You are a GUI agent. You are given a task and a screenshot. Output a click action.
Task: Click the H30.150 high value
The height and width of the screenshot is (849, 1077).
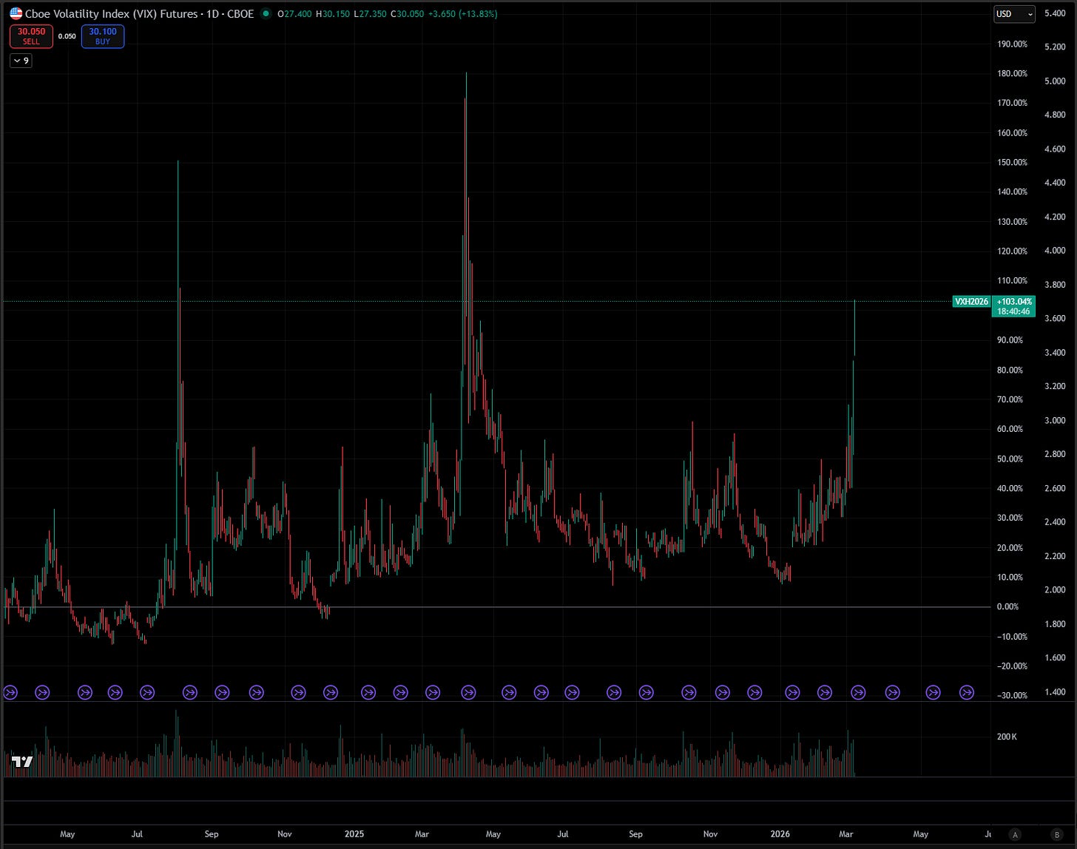click(x=332, y=14)
